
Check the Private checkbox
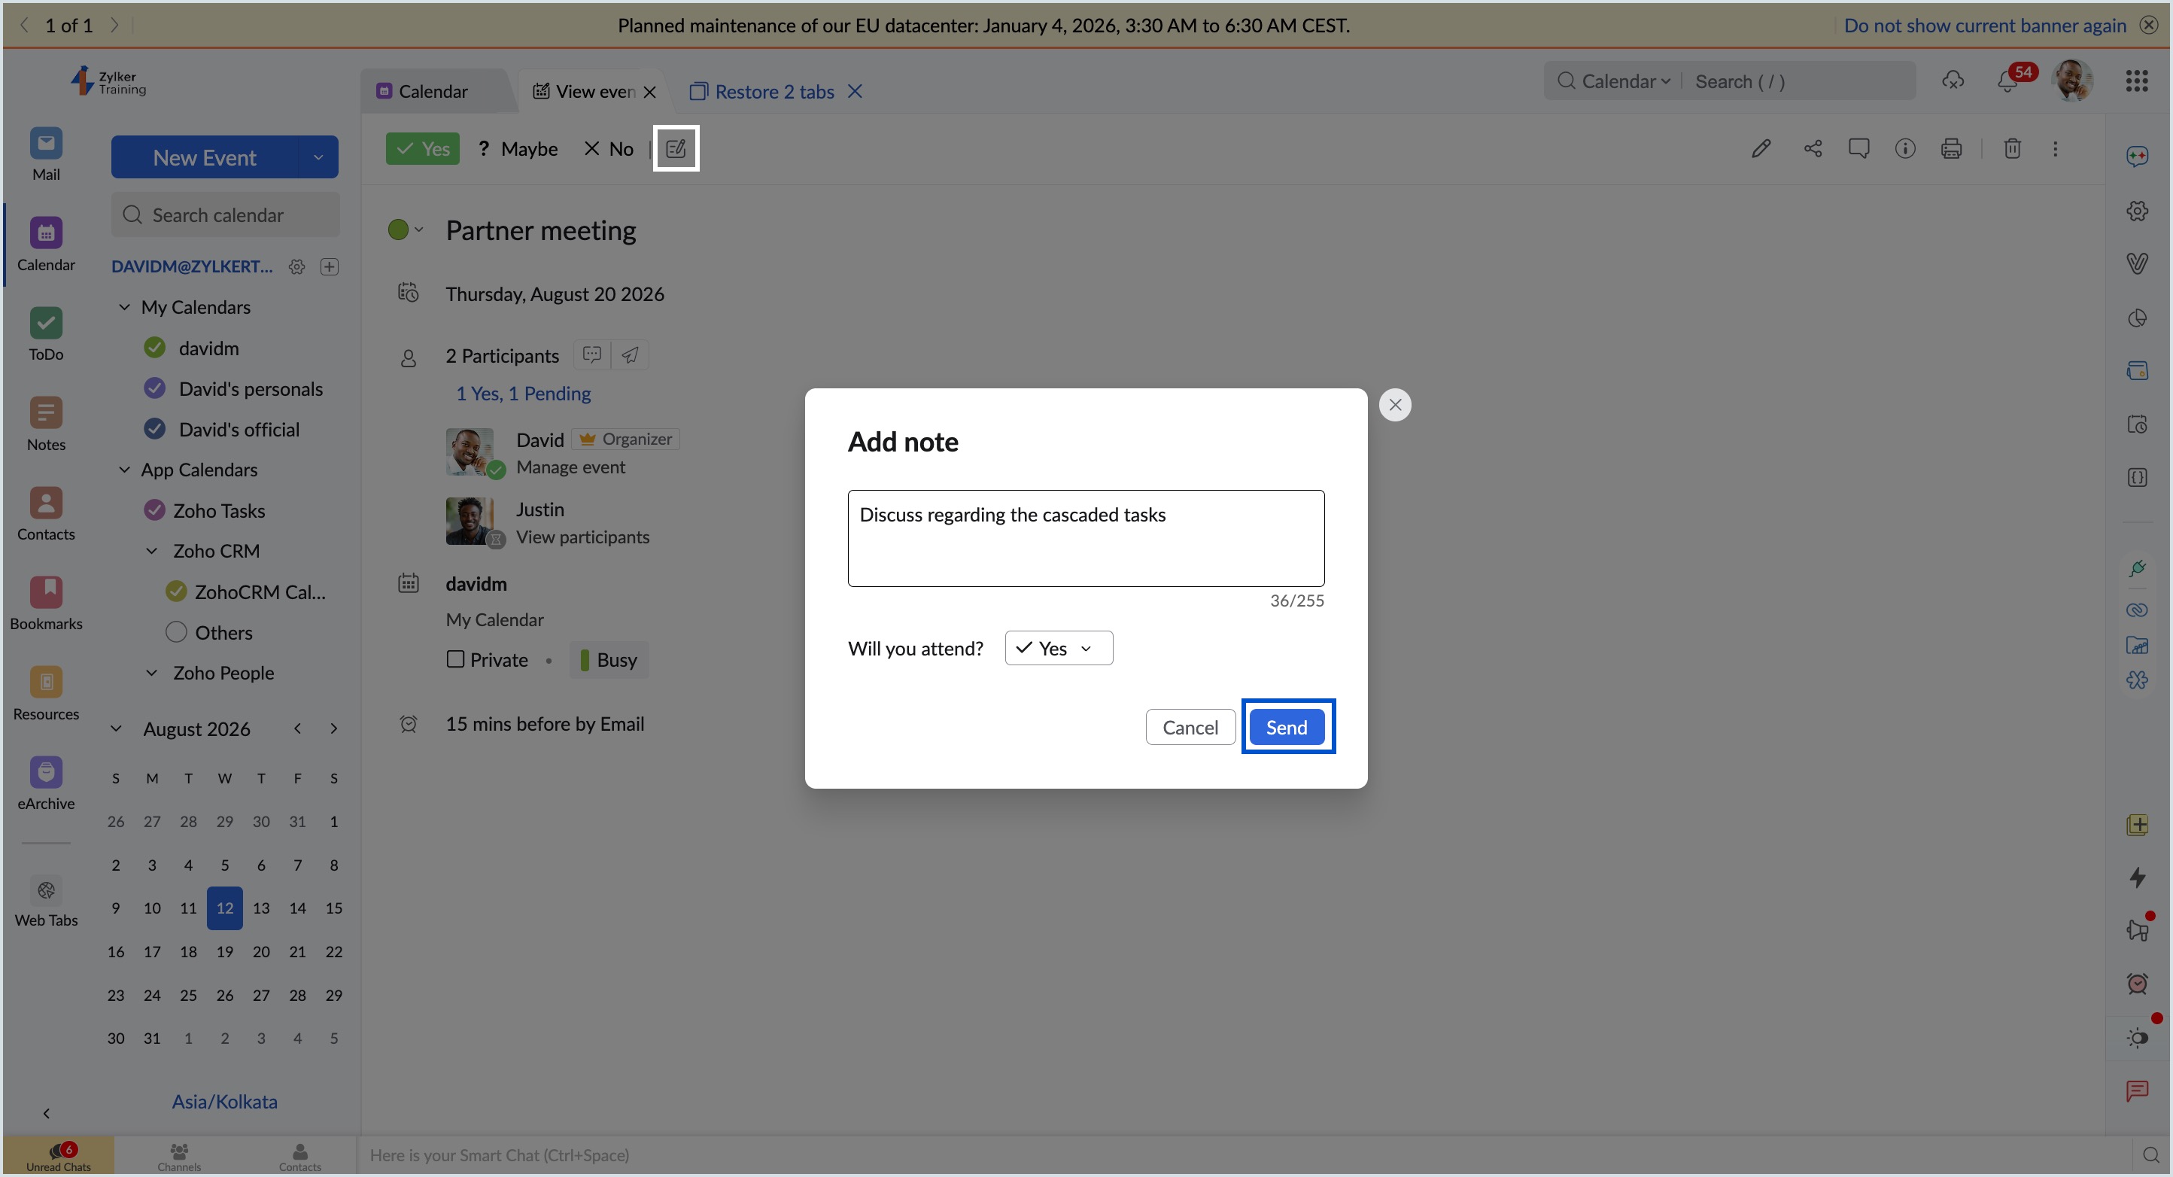coord(455,659)
